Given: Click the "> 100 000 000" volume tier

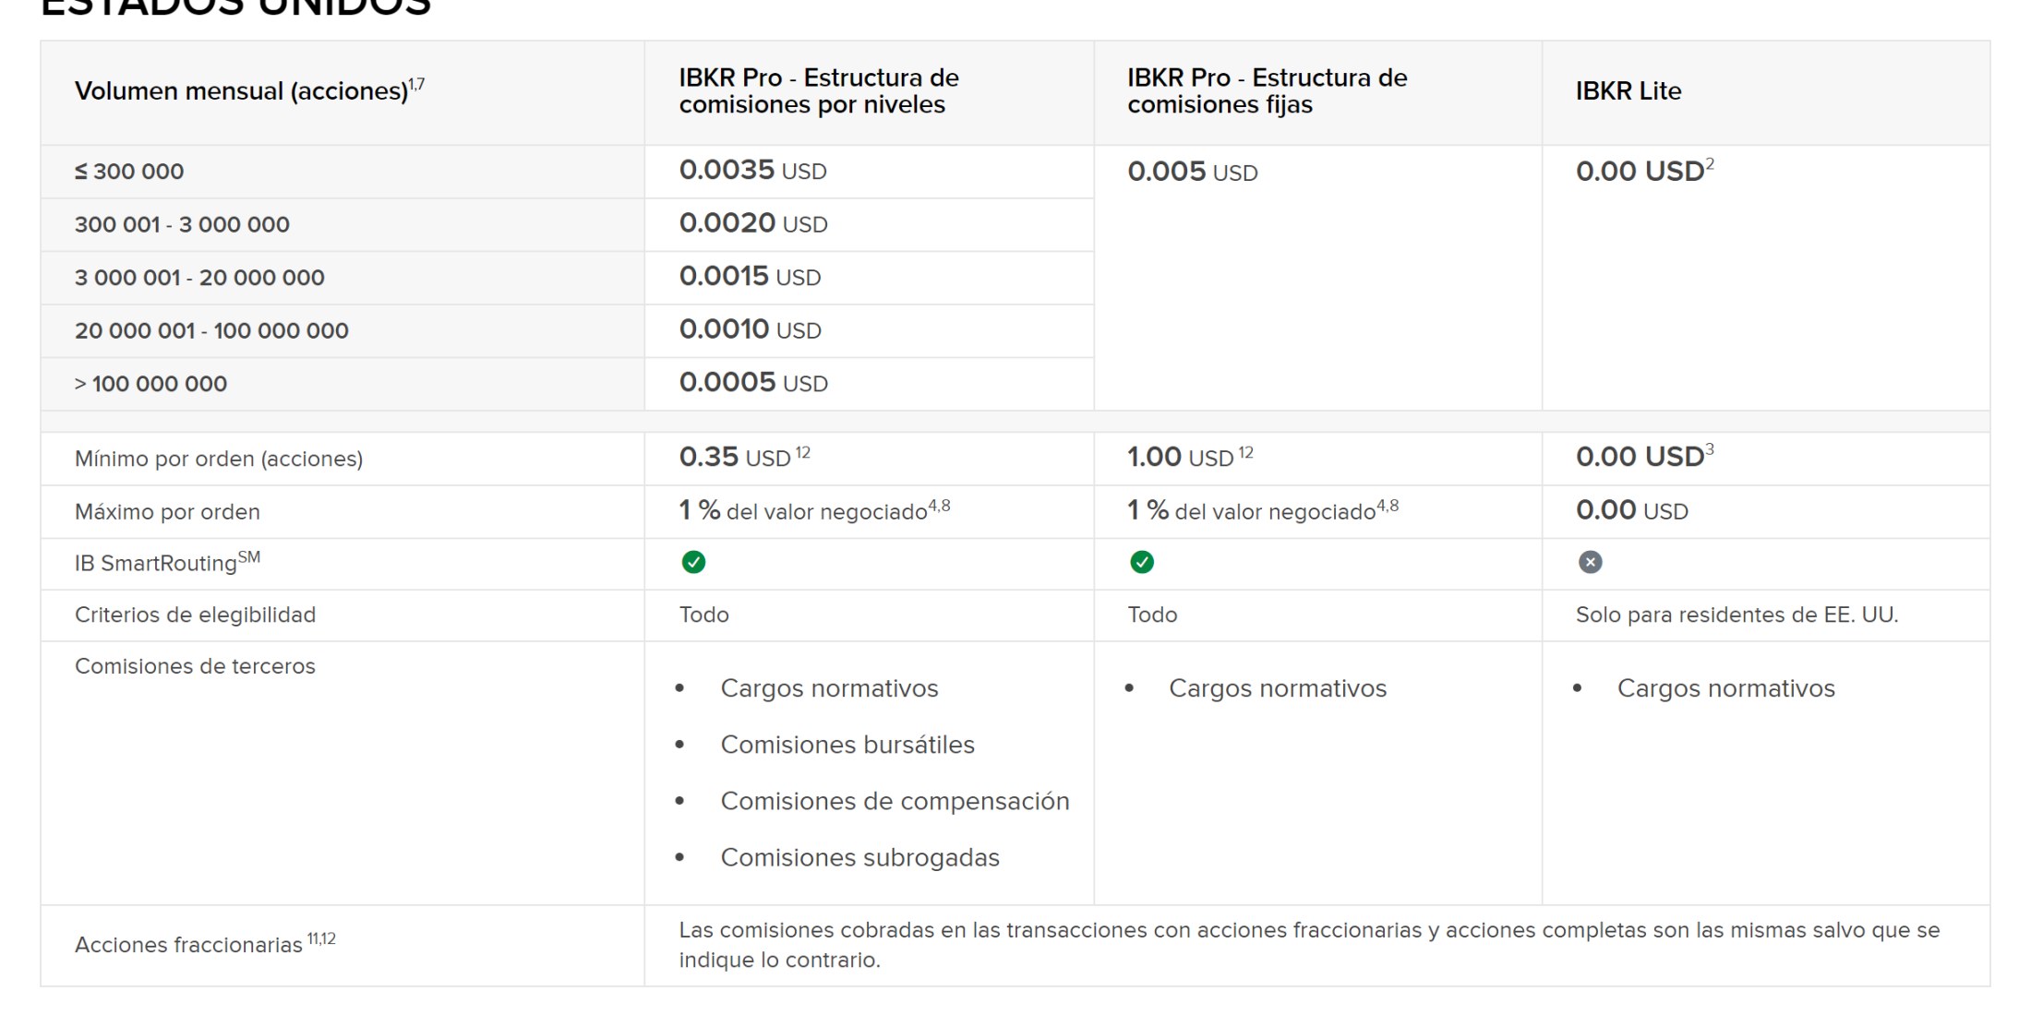Looking at the screenshot, I should click(150, 384).
